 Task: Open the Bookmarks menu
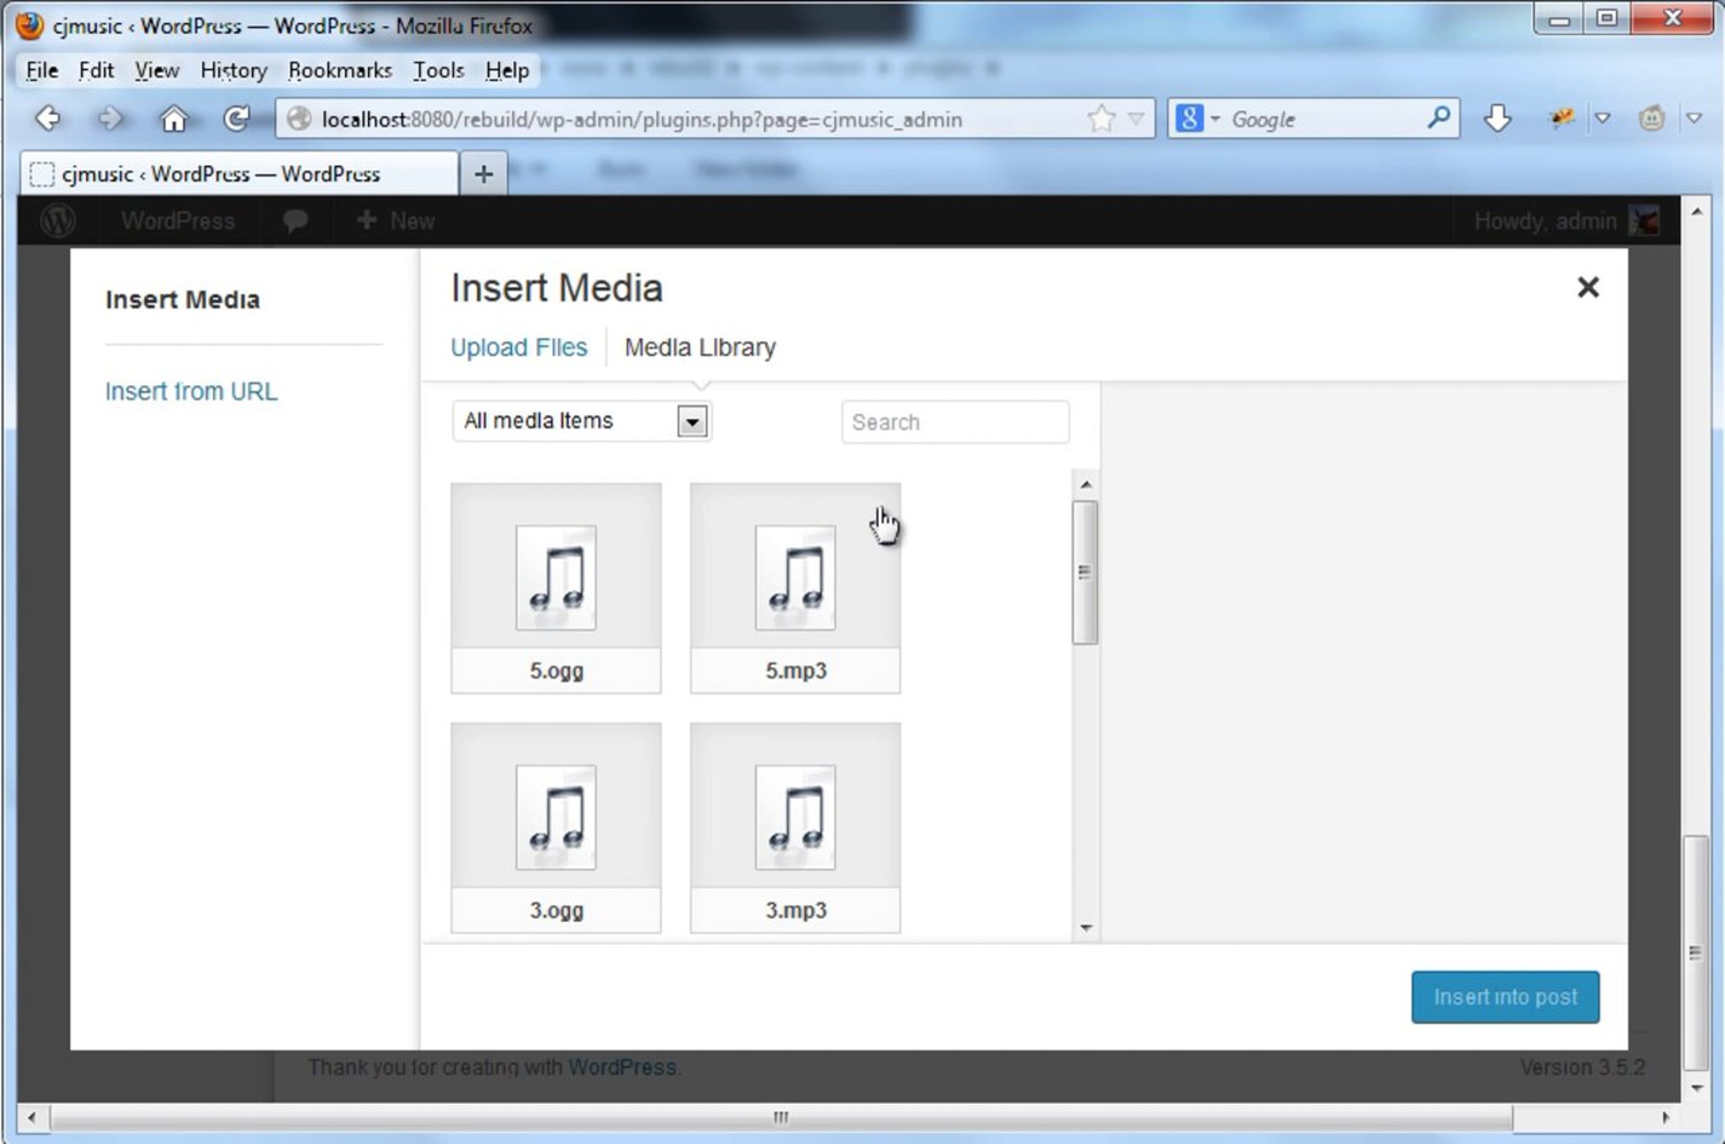(340, 70)
